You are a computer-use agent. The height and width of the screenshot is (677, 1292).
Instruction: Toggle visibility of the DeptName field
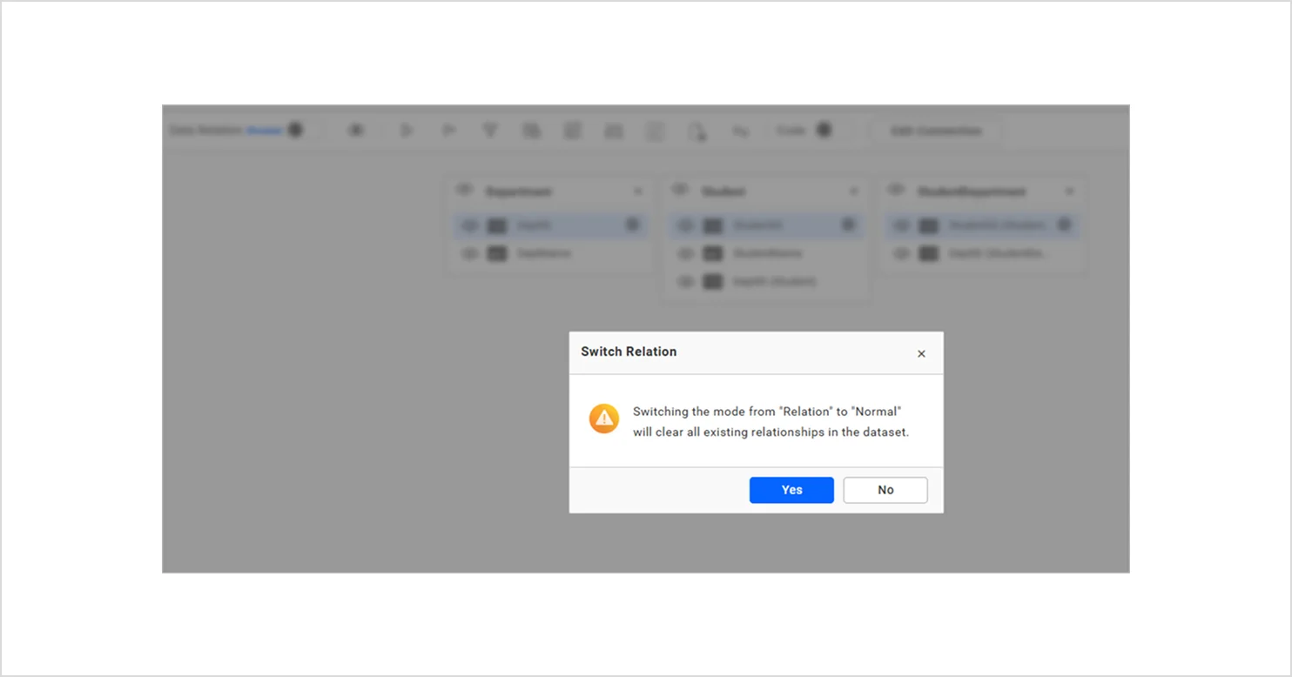[470, 253]
